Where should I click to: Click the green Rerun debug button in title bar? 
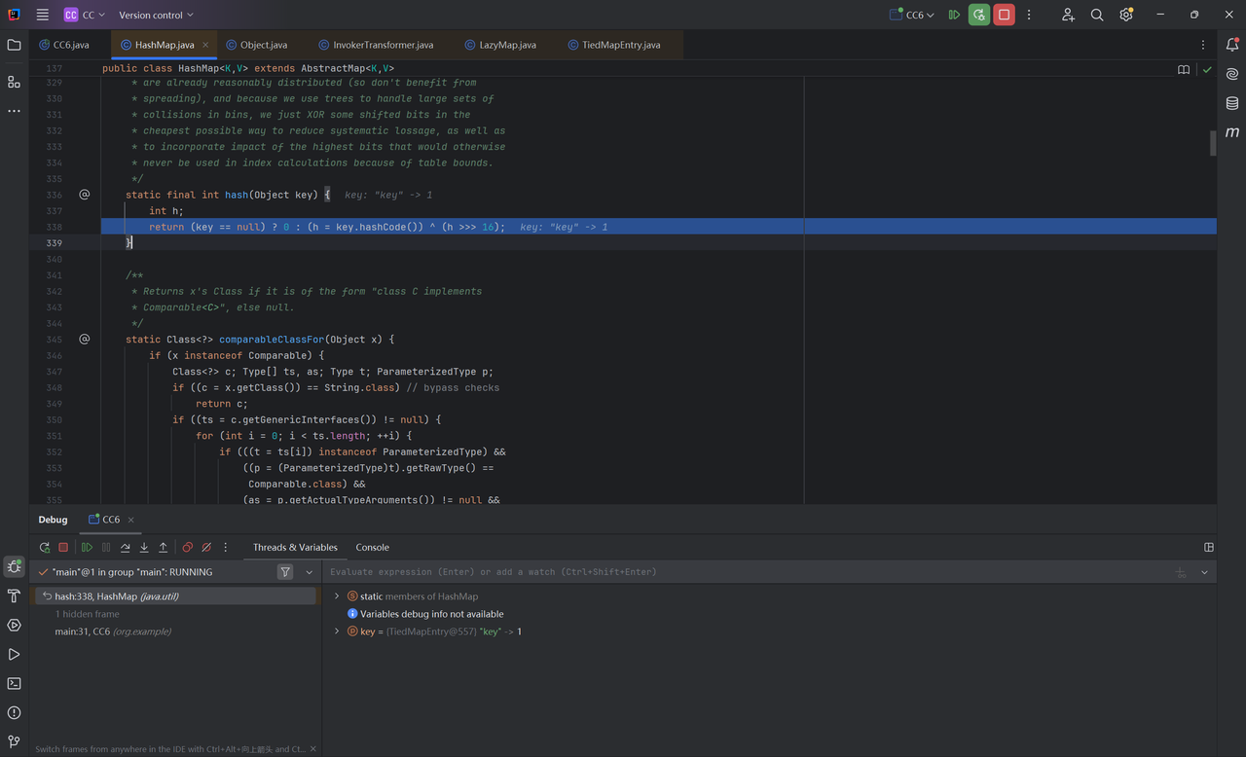coord(979,15)
